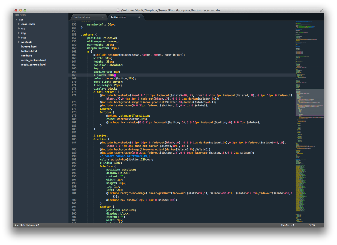Screen dimensions: 337x245
Task: Click the '&:focus {' line 178
Action: 107,112
